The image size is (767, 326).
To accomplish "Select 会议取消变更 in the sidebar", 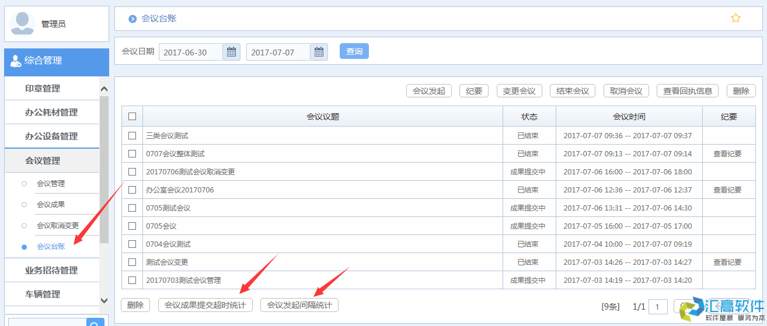I will [x=58, y=226].
